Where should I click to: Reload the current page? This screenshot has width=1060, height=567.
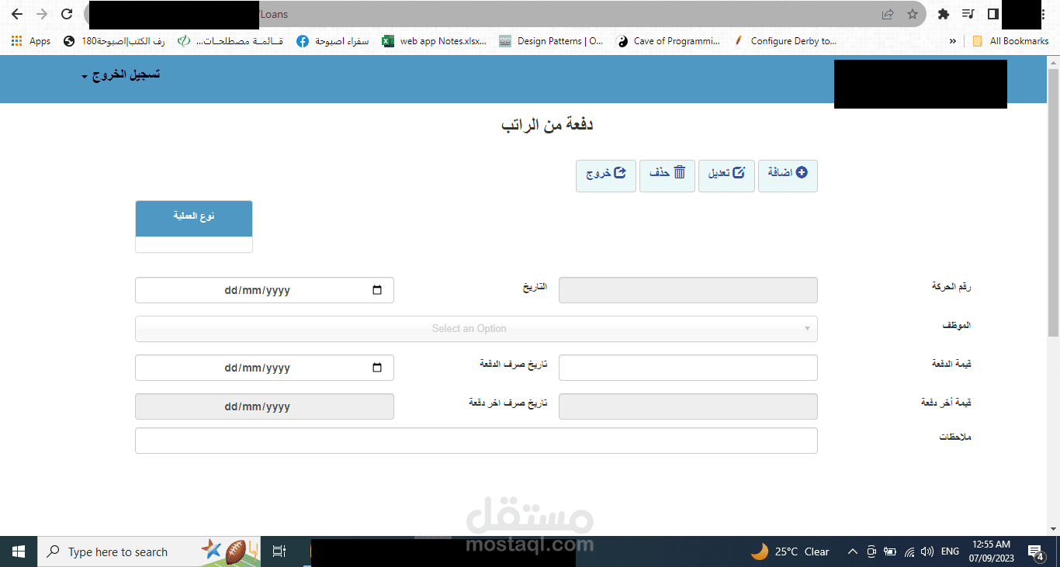[x=67, y=14]
